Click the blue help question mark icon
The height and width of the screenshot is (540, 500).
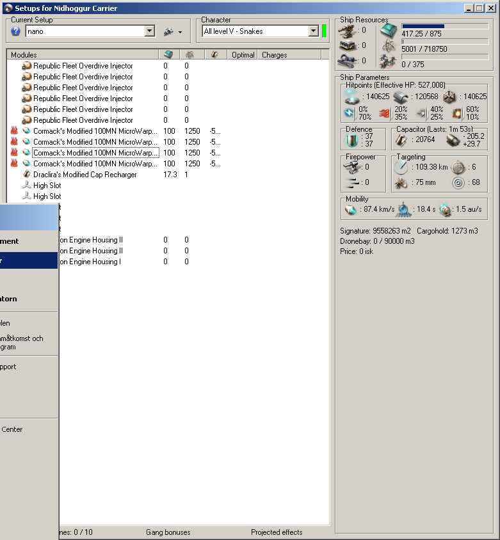coord(15,31)
